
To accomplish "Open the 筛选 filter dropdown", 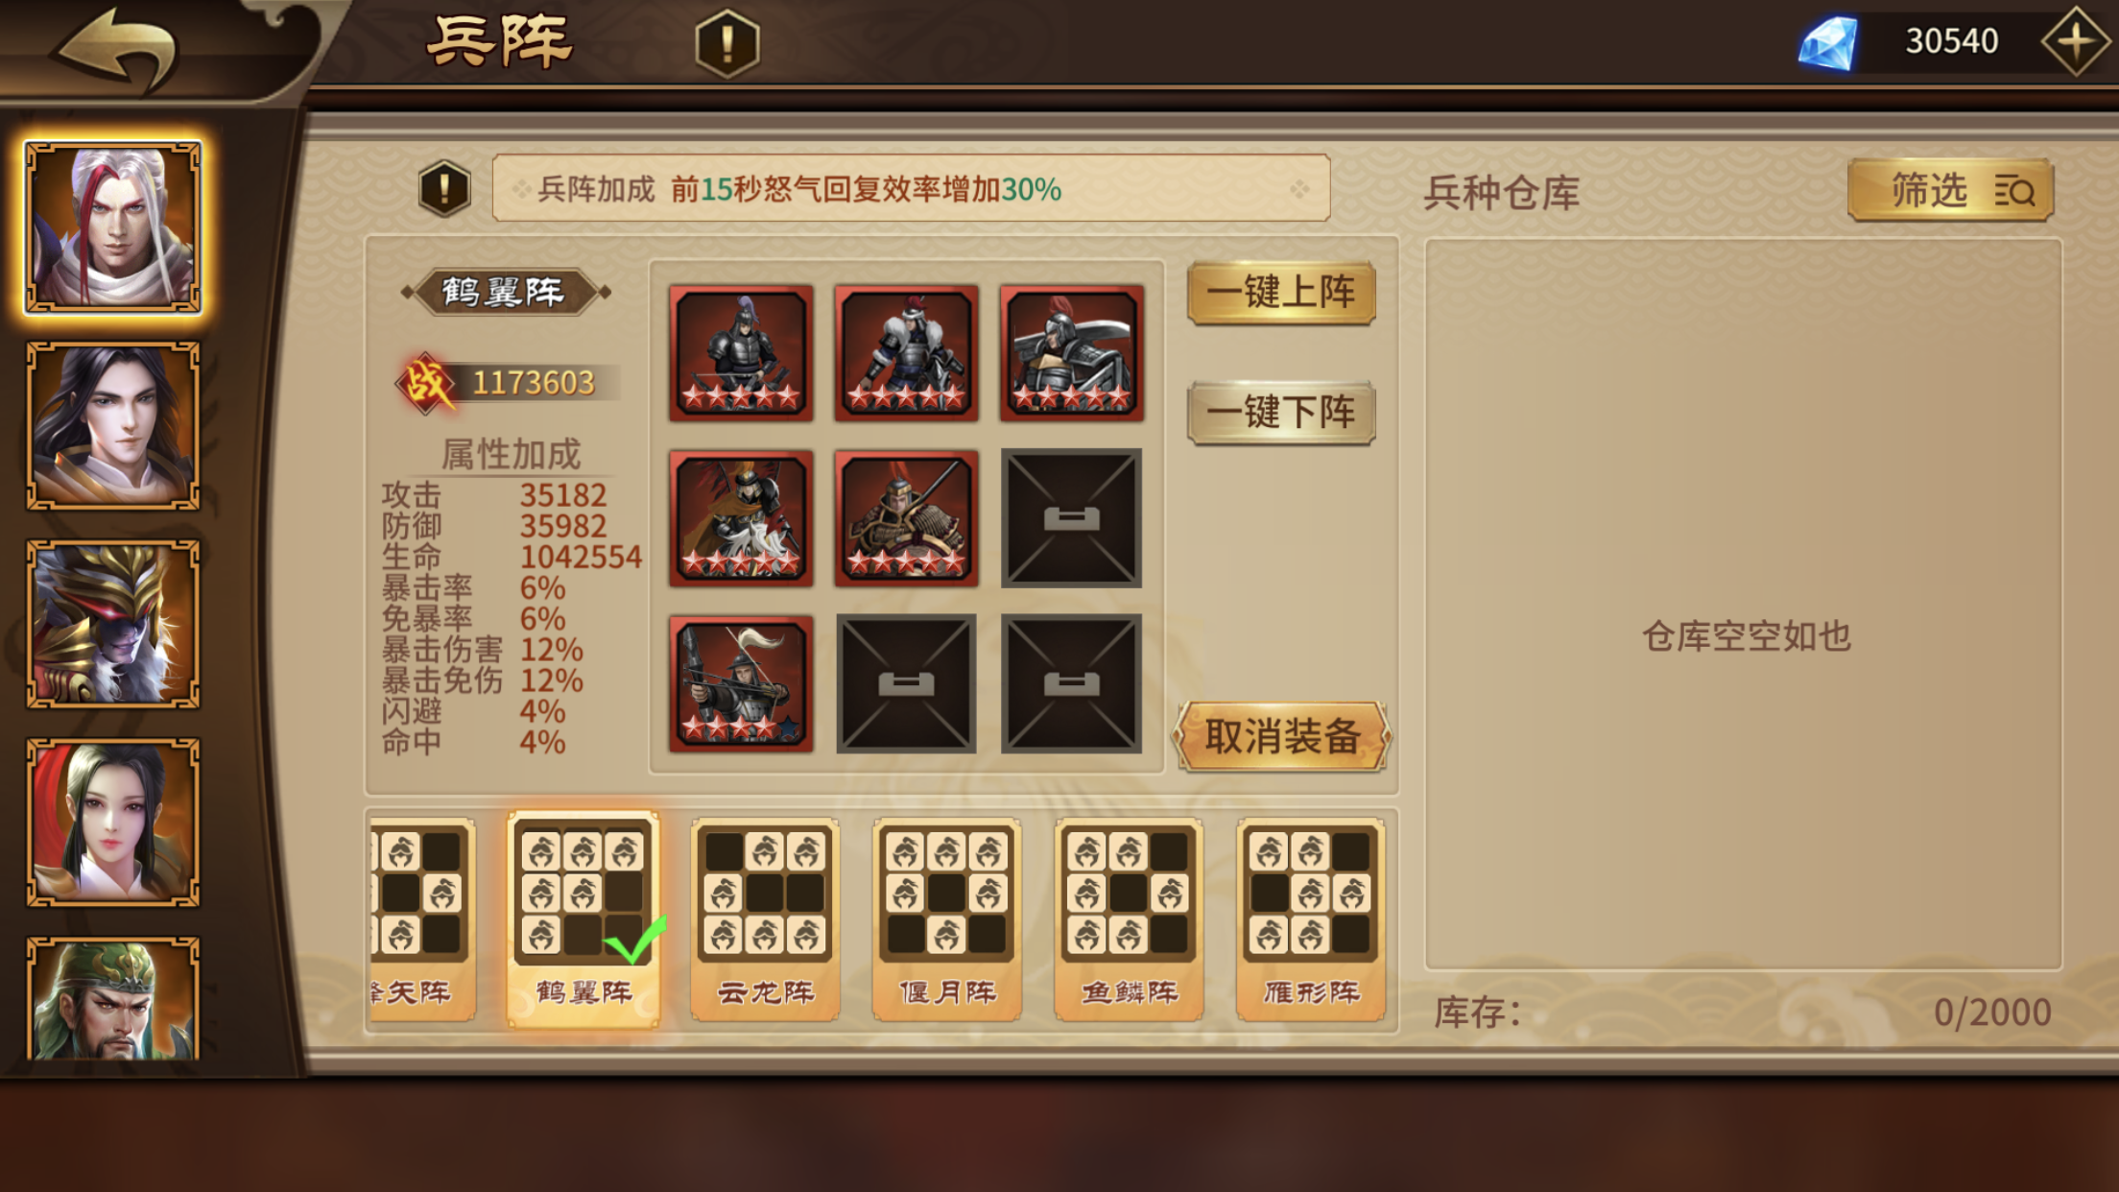I will point(1950,190).
